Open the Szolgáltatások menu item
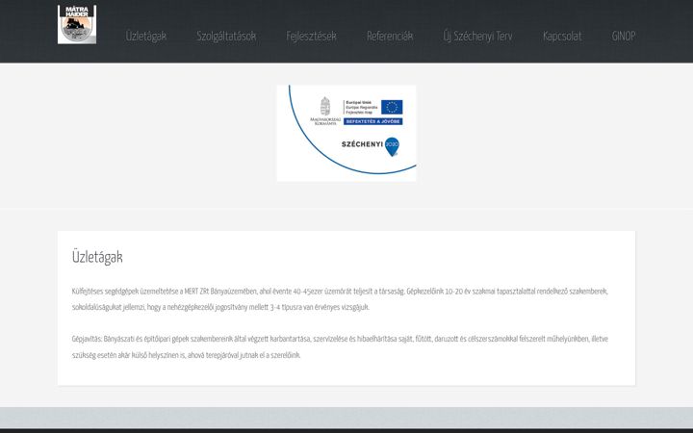Image resolution: width=693 pixels, height=433 pixels. click(226, 36)
